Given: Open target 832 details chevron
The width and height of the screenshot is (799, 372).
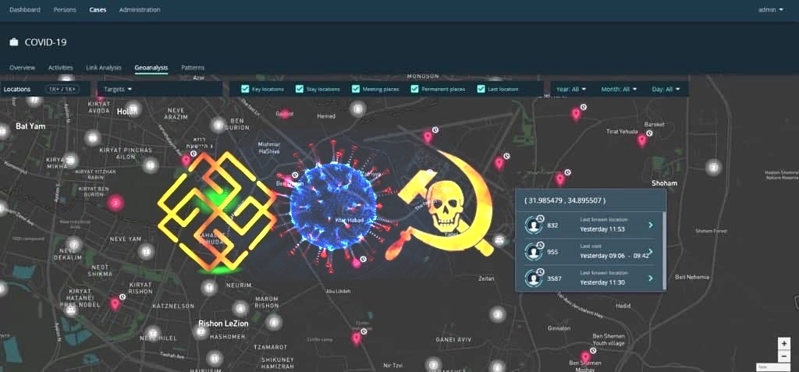Looking at the screenshot, I should (651, 225).
